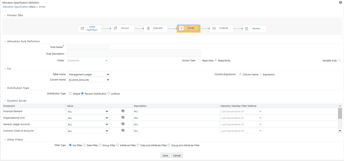The height and width of the screenshot is (161, 344).
Task: Open hierarchy browser for Organizational Unit
Action: tap(123, 117)
